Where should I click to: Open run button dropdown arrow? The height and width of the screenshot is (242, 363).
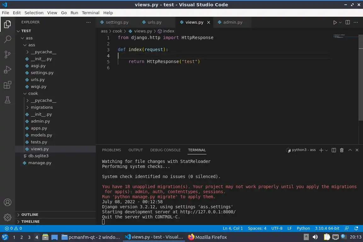pos(340,22)
